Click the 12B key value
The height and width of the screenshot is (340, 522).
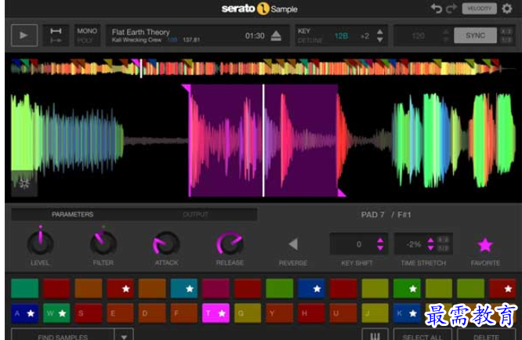(x=341, y=36)
